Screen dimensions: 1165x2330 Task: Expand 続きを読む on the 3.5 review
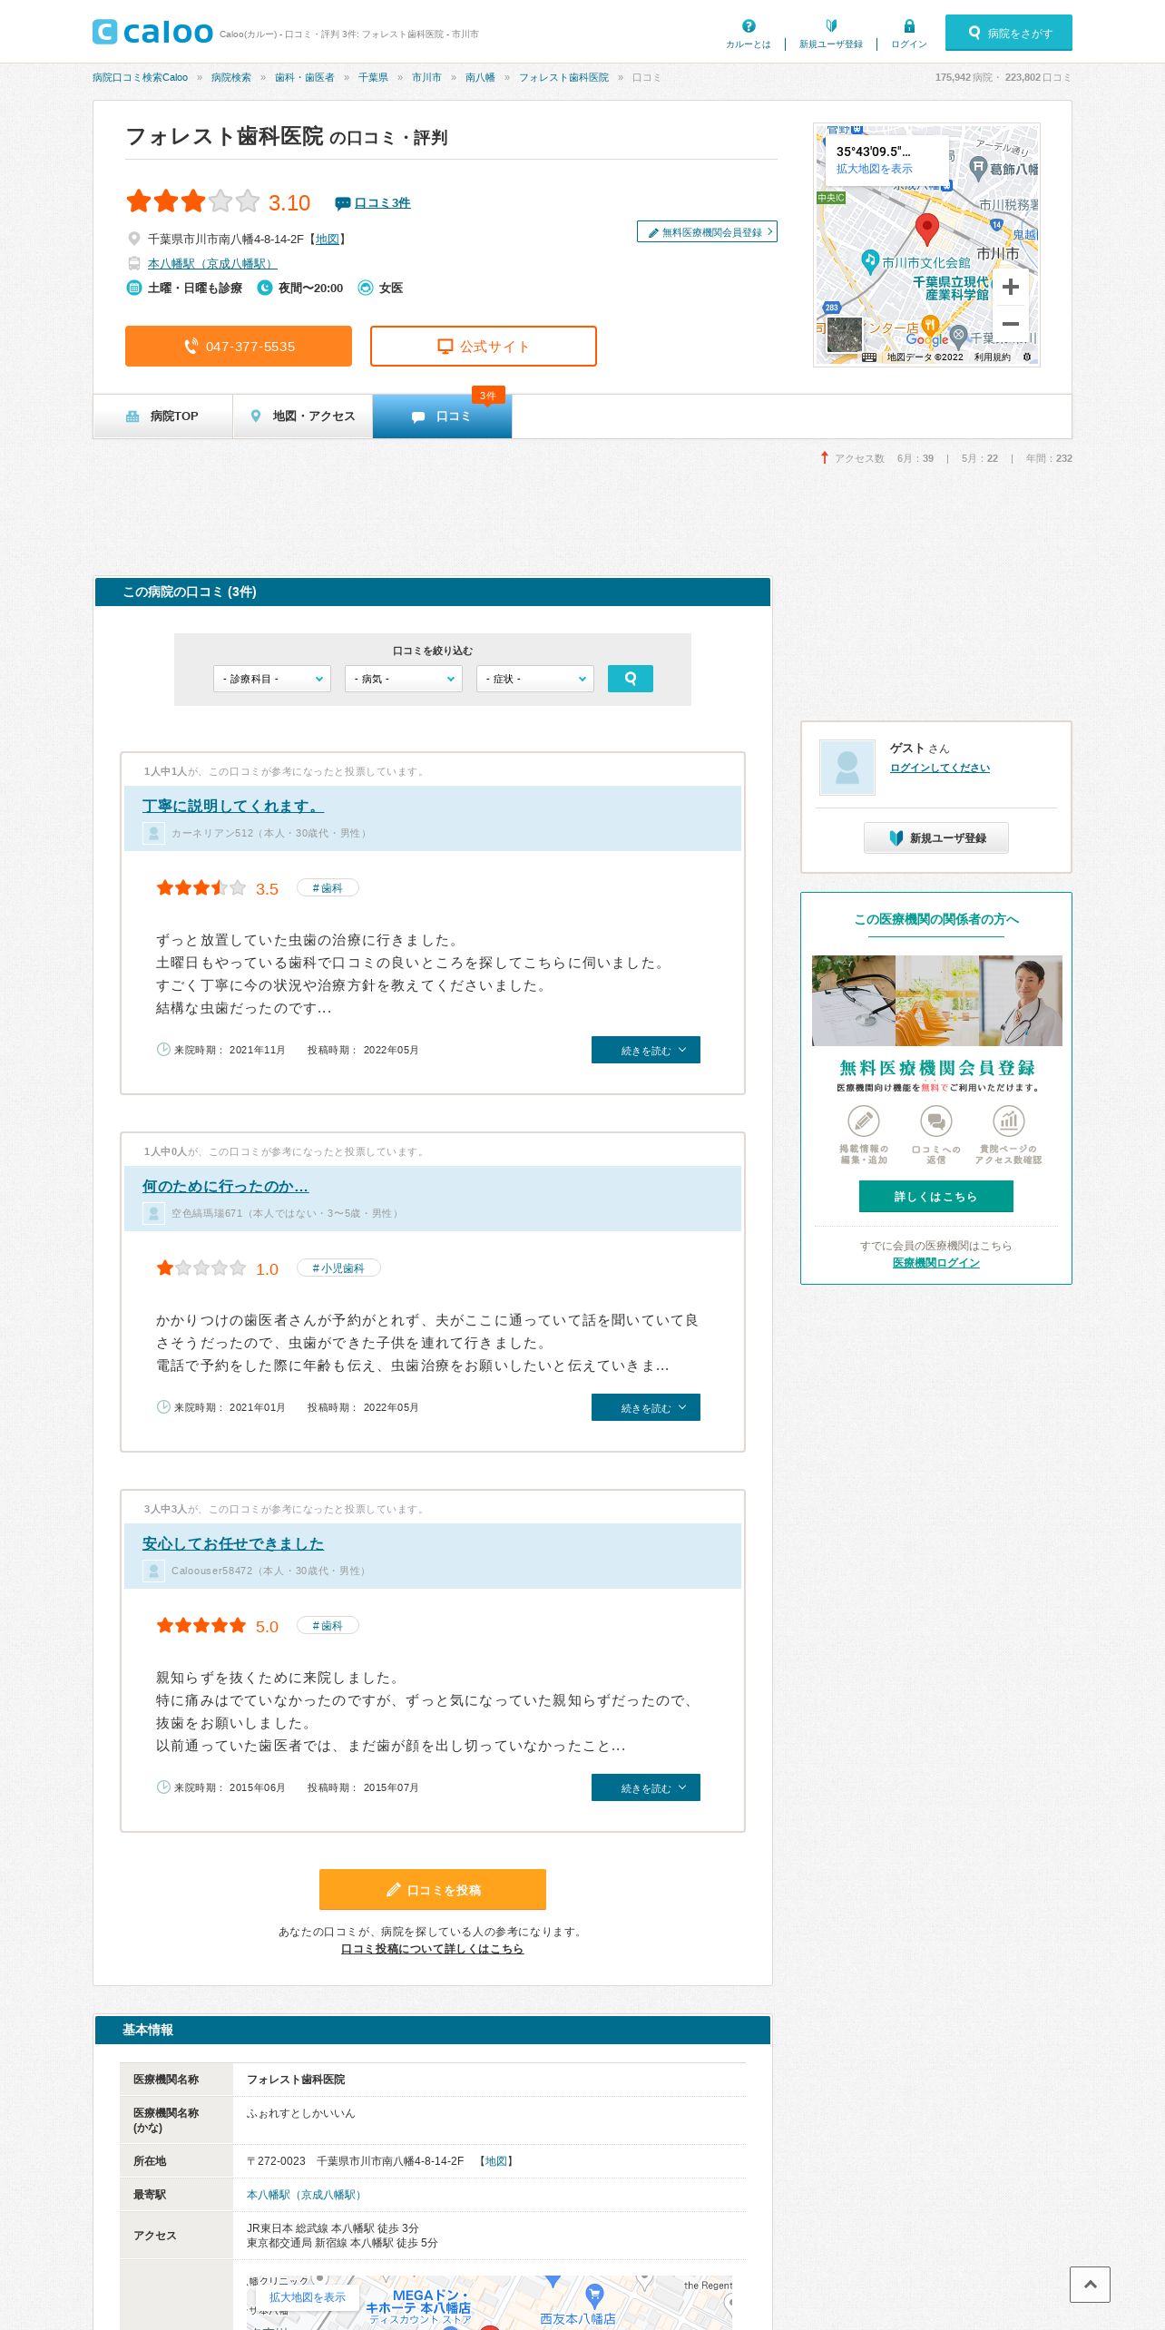(646, 1050)
